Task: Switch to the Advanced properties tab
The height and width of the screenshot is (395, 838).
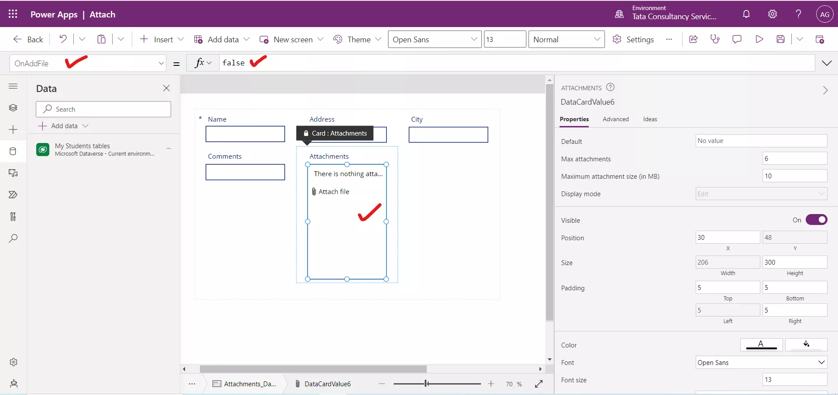Action: click(616, 119)
